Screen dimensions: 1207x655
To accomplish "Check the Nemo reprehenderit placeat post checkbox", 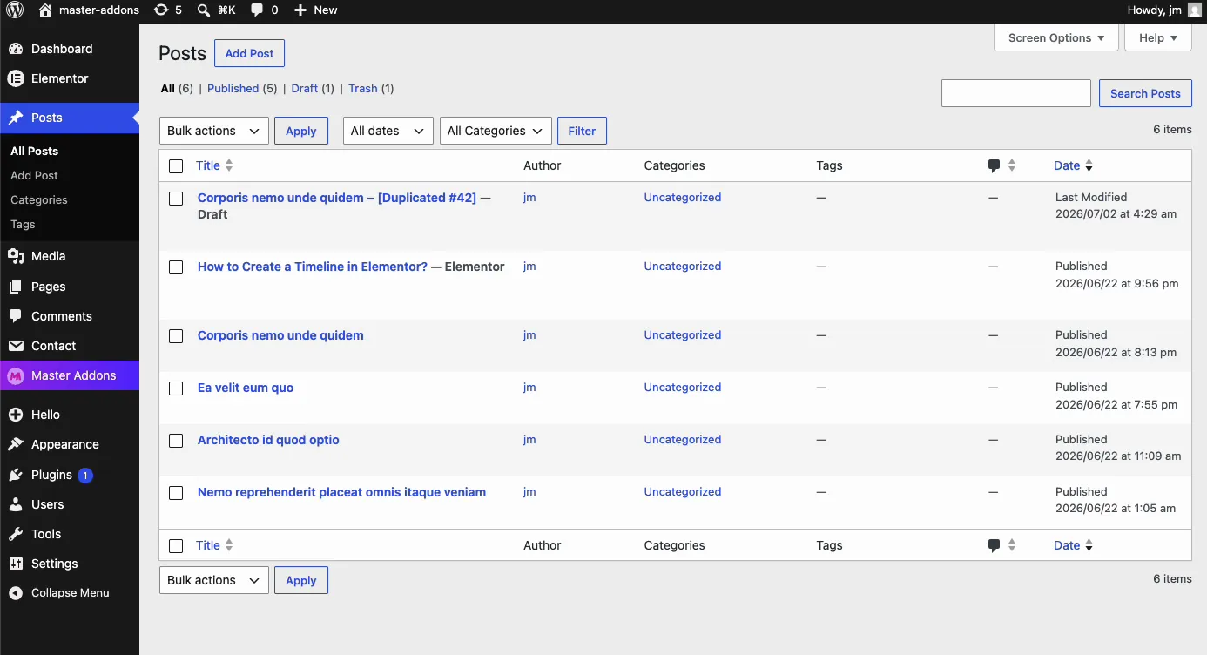I will pos(176,493).
